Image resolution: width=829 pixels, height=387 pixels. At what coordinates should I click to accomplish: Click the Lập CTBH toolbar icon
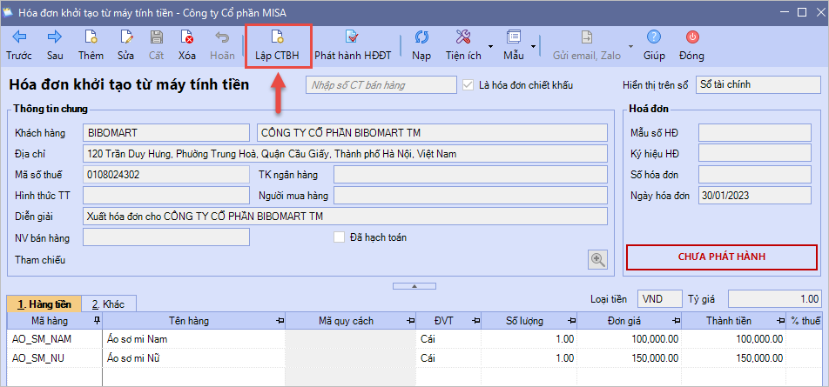point(278,37)
